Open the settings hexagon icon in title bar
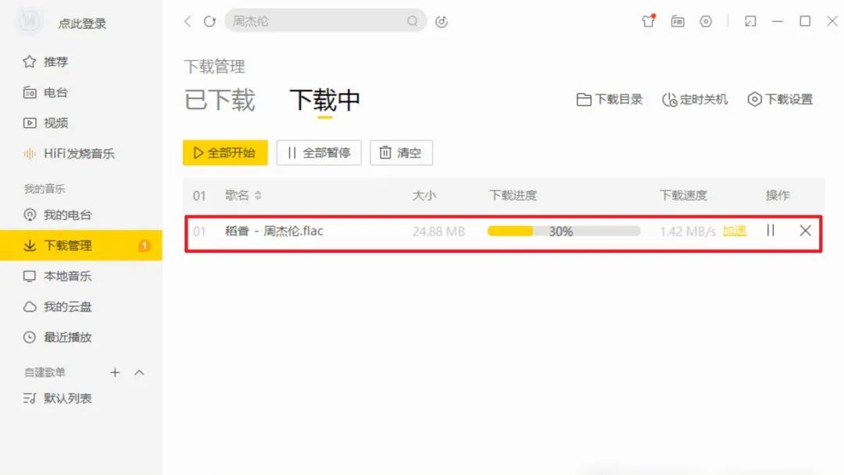Viewport: 844px width, 475px height. 706,22
